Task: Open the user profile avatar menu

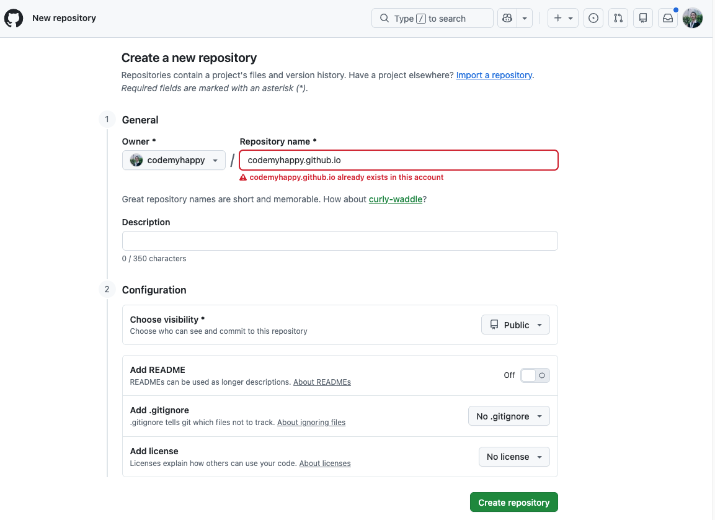Action: (692, 18)
